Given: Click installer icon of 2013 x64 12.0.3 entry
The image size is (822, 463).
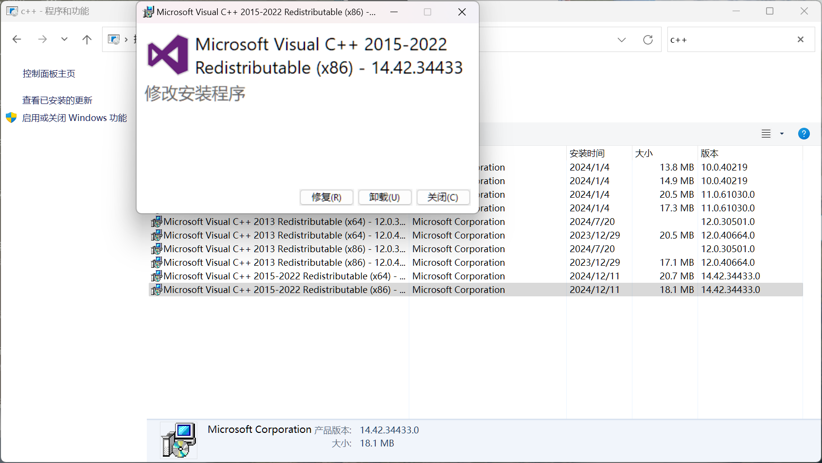Looking at the screenshot, I should point(156,222).
